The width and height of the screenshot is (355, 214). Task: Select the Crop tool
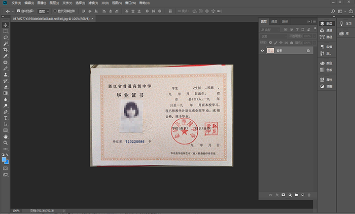tap(6, 50)
